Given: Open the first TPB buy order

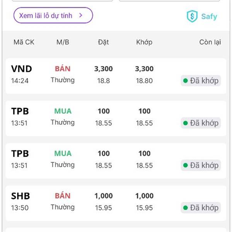Looking at the screenshot, I should coord(116,118).
